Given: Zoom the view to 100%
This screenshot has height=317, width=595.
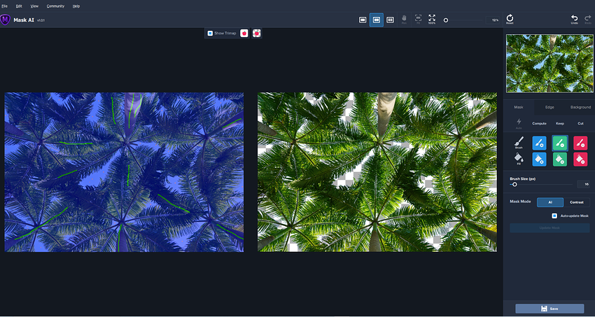Looking at the screenshot, I should (432, 19).
